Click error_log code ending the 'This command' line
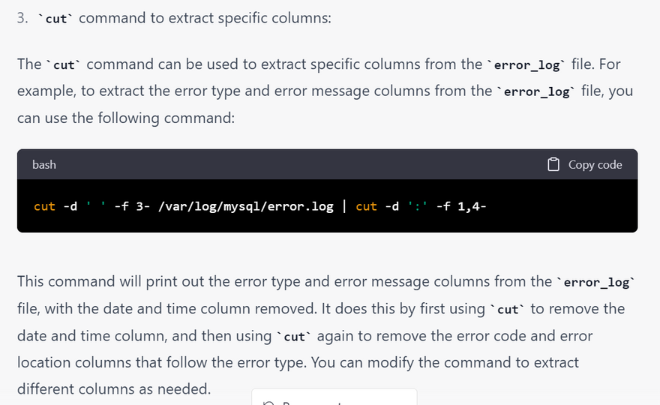660x405 pixels. click(x=598, y=282)
